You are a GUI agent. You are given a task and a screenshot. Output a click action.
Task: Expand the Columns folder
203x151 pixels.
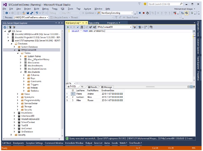24,75
